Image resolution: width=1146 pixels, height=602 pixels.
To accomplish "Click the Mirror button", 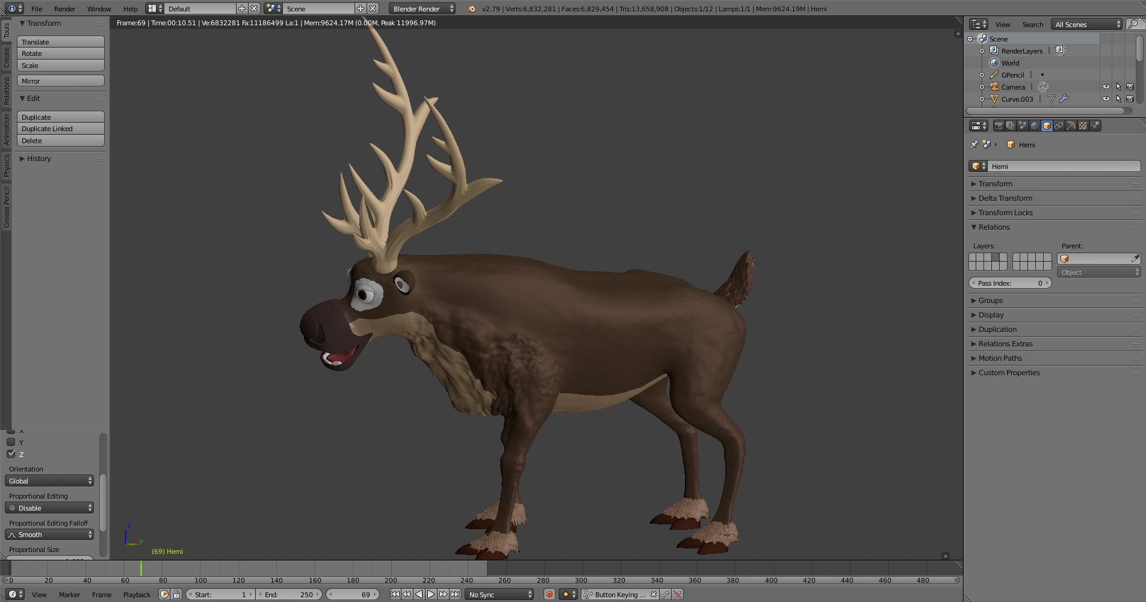I will click(61, 81).
